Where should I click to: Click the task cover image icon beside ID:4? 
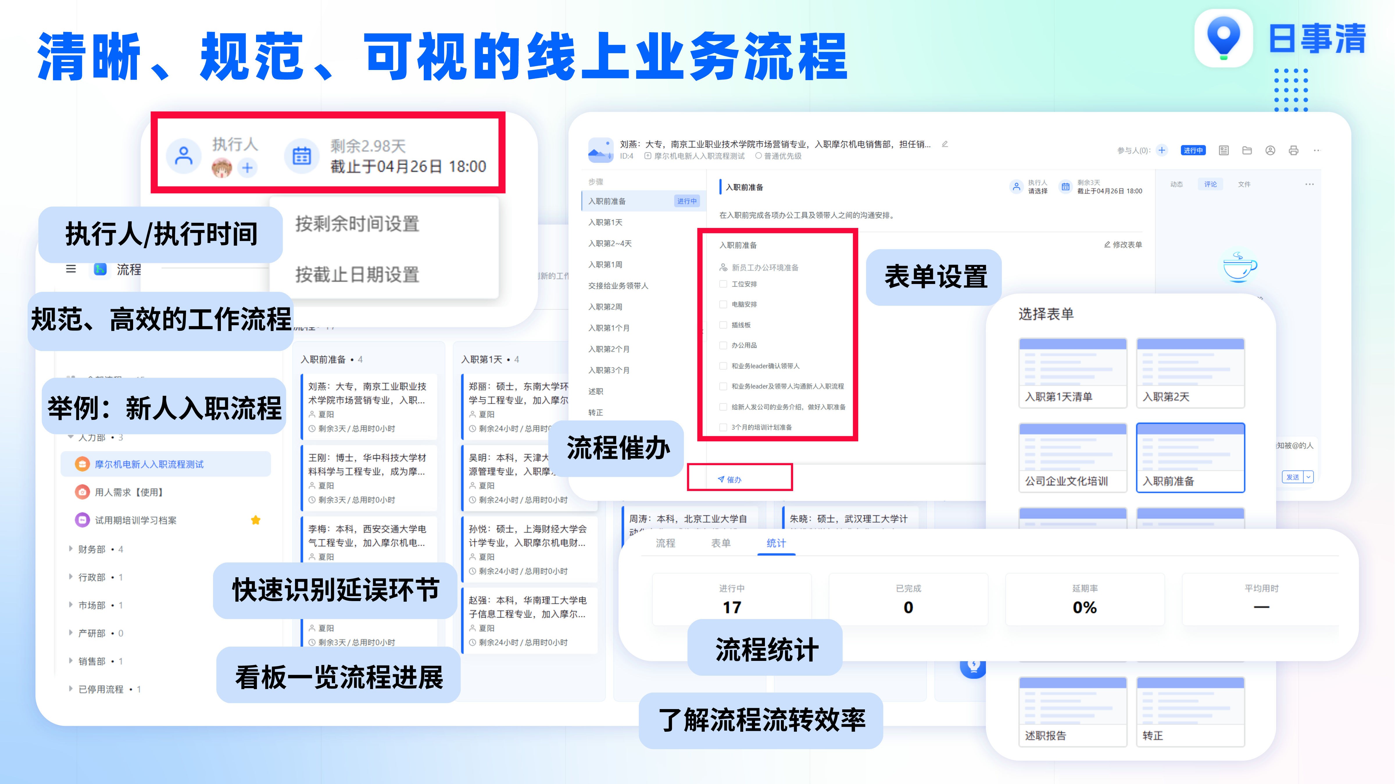coord(600,150)
